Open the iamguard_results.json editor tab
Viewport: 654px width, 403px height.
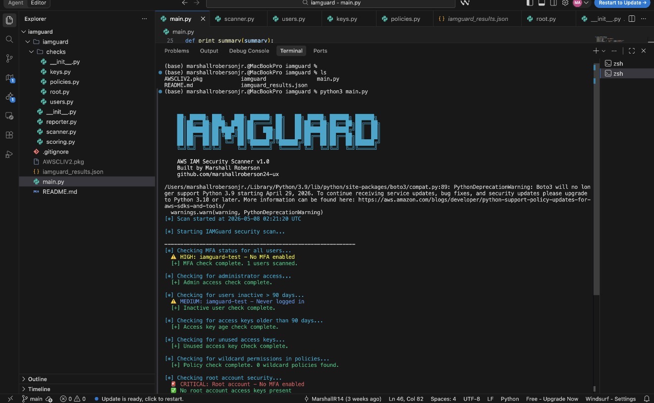(x=478, y=19)
